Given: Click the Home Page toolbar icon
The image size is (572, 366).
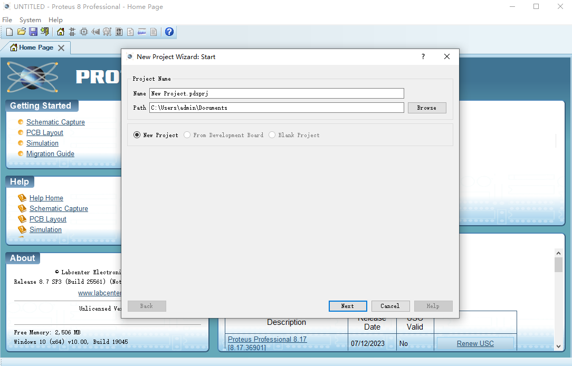Looking at the screenshot, I should click(61, 32).
